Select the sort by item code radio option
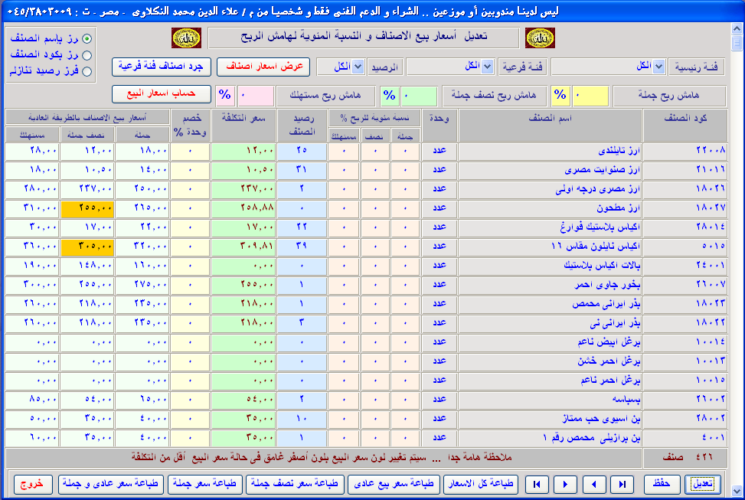This screenshot has height=500, width=745. pos(87,55)
